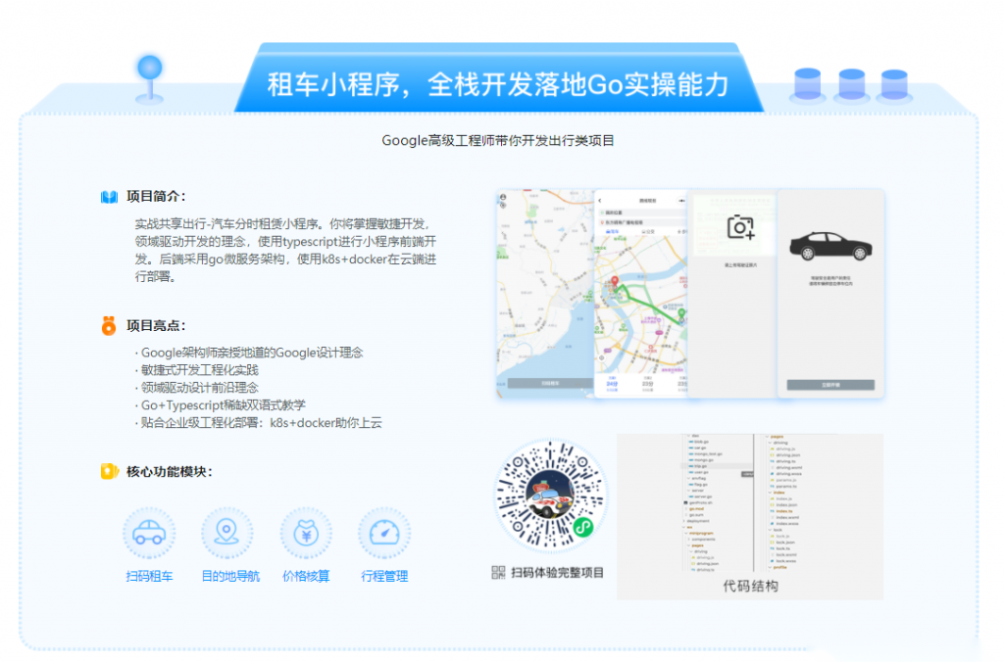Viewport: 1004px width, 662px height.
Task: Click the banner title 租车小程序，全栈开发落地Go实操能力
Action: coord(498,84)
